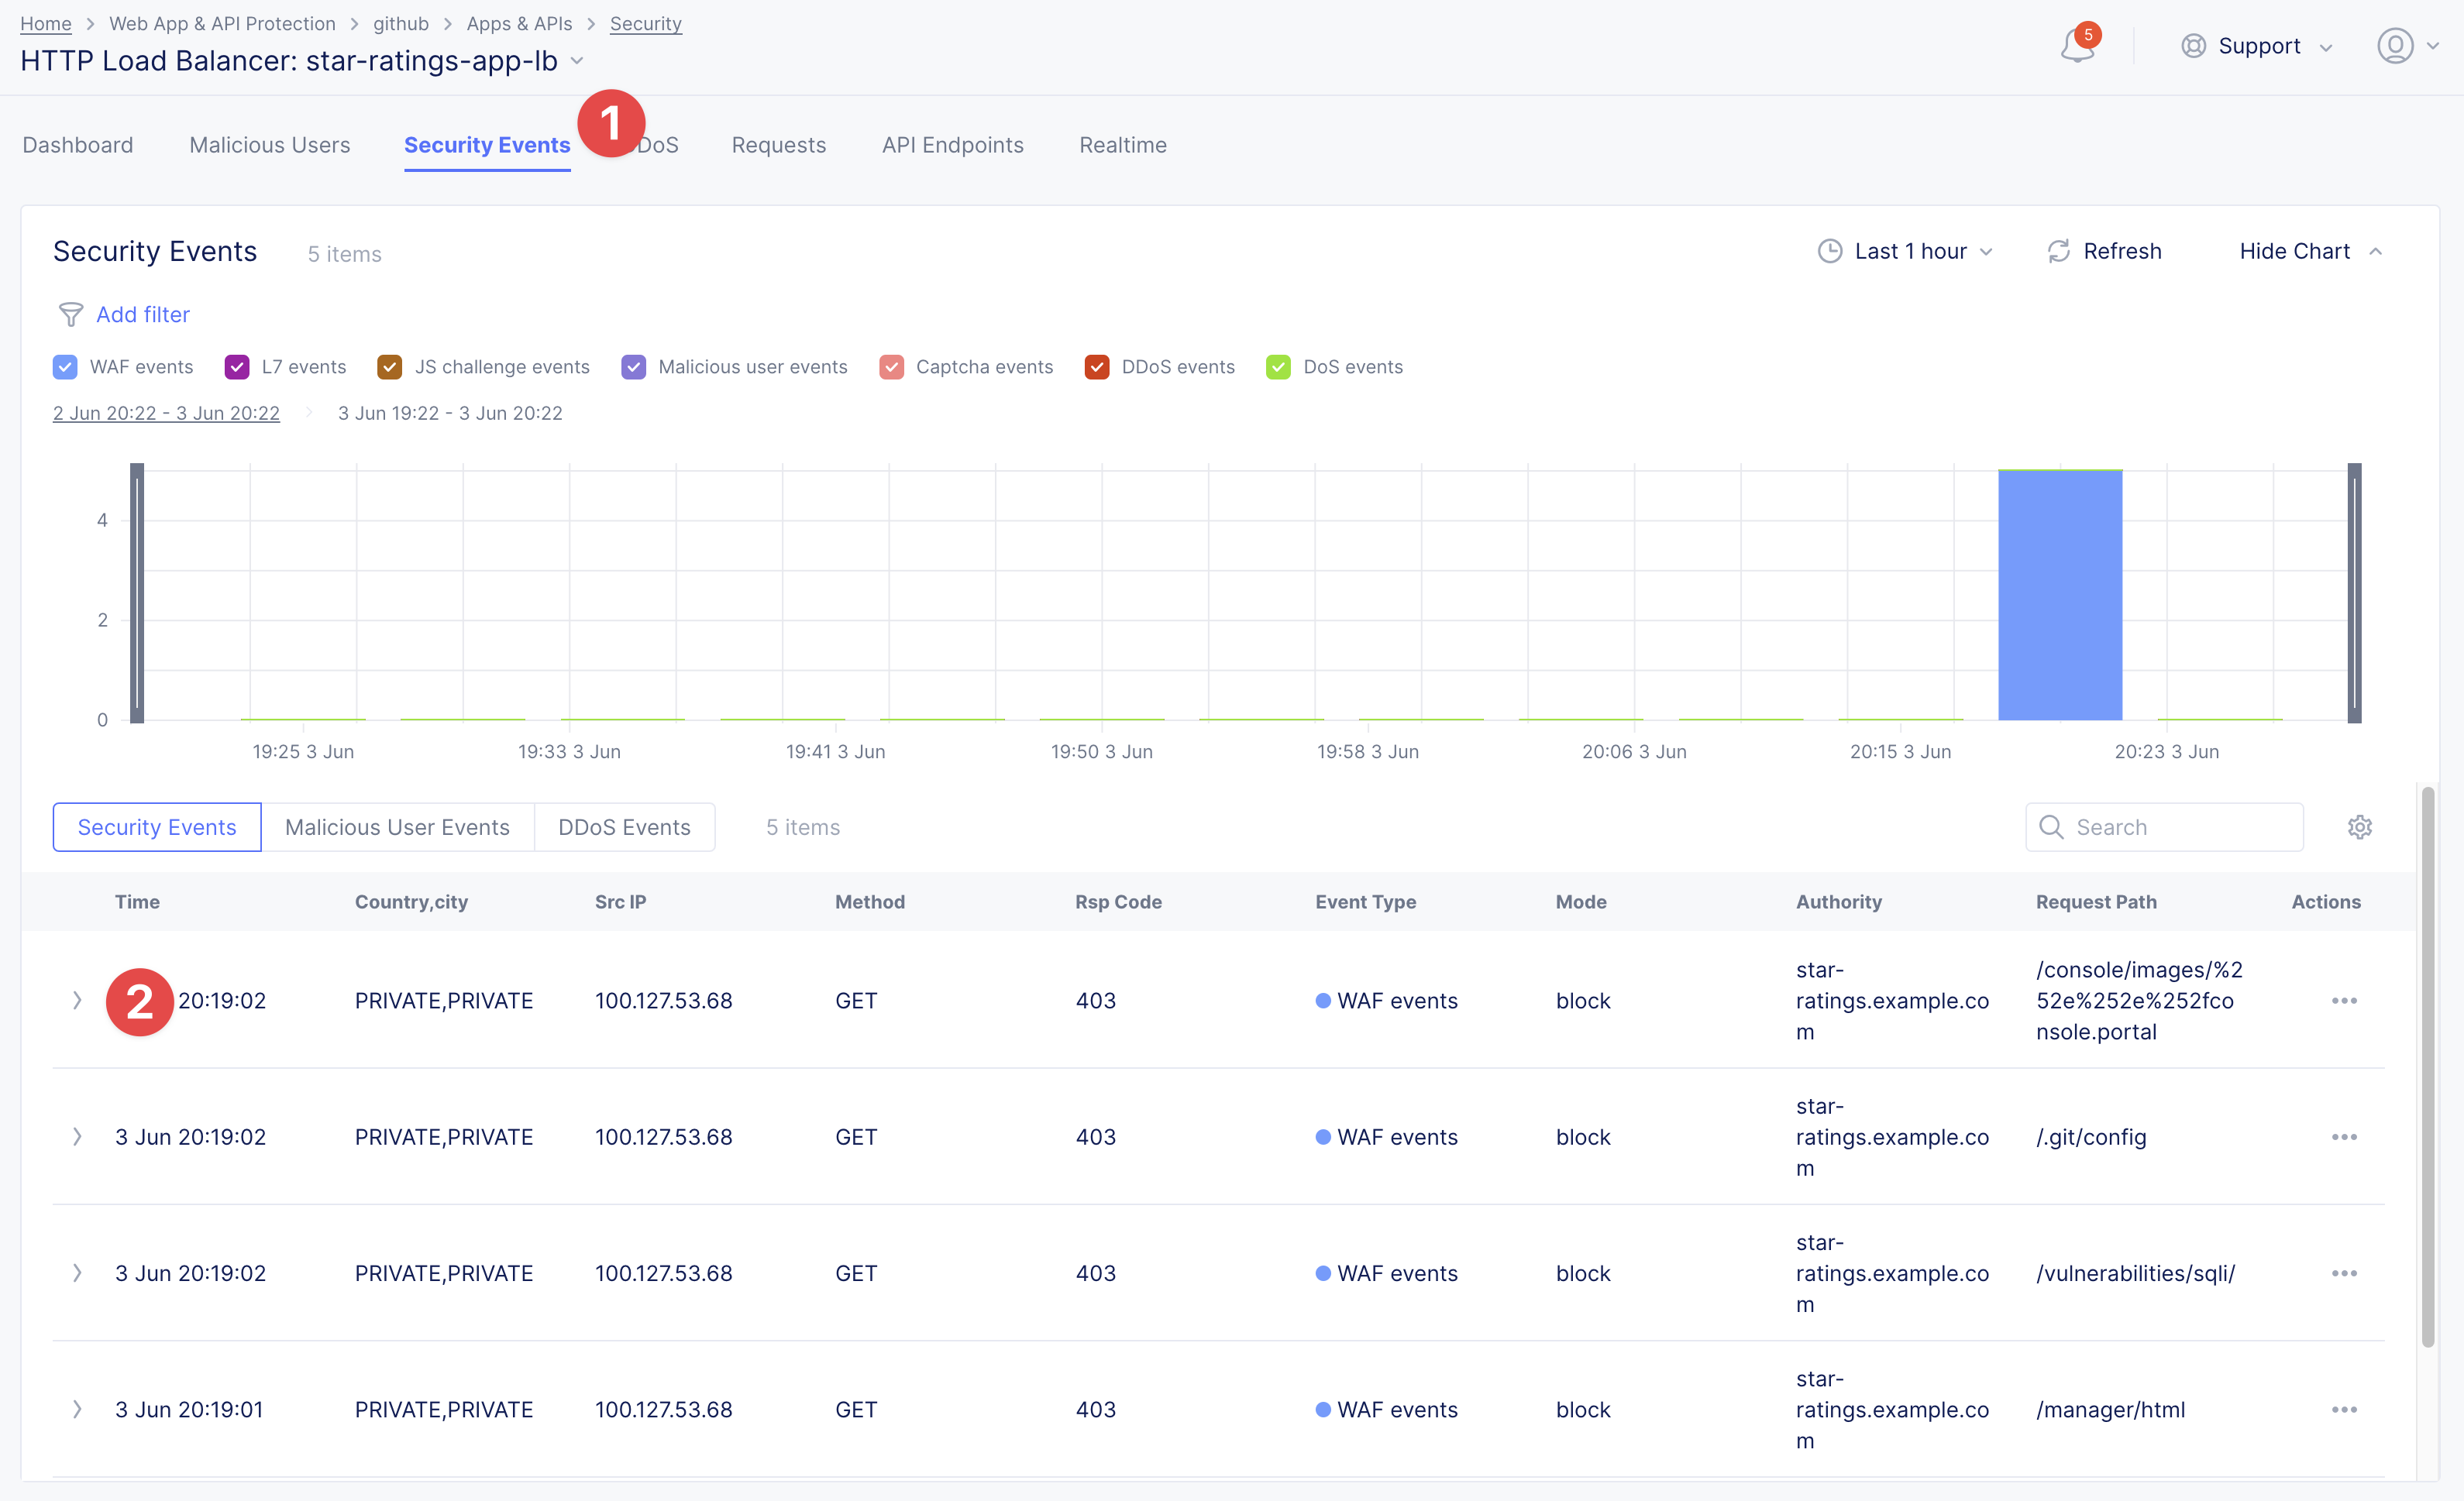Open actions menu for /manager/html row
The image size is (2464, 1501).
point(2344,1410)
